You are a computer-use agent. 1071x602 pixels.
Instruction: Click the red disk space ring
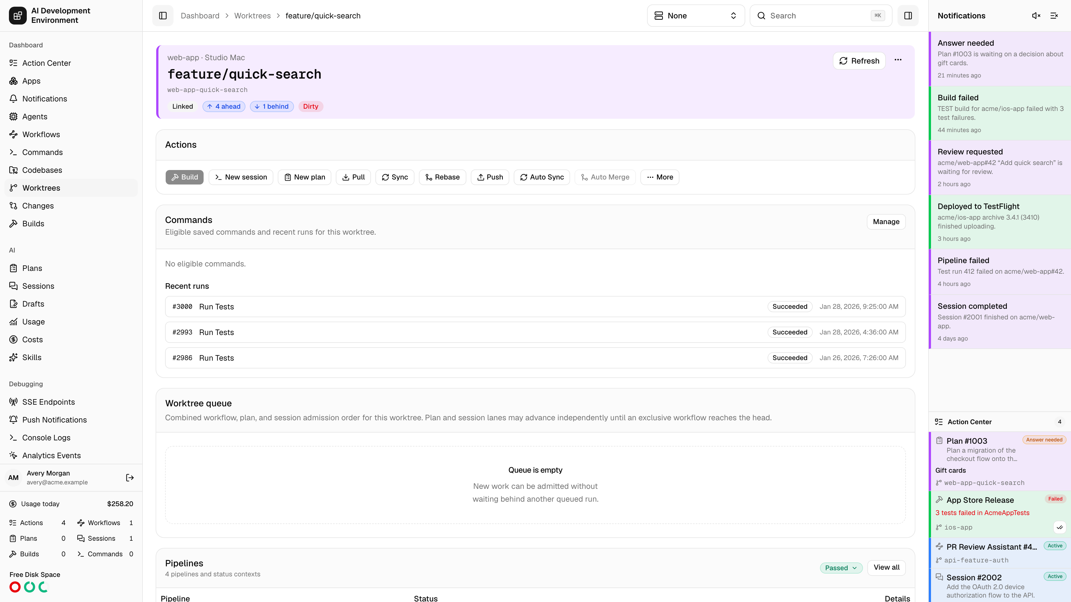click(15, 587)
